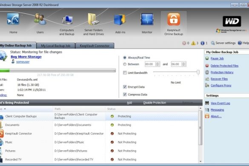Click the Recover Files icon

pos(207,79)
